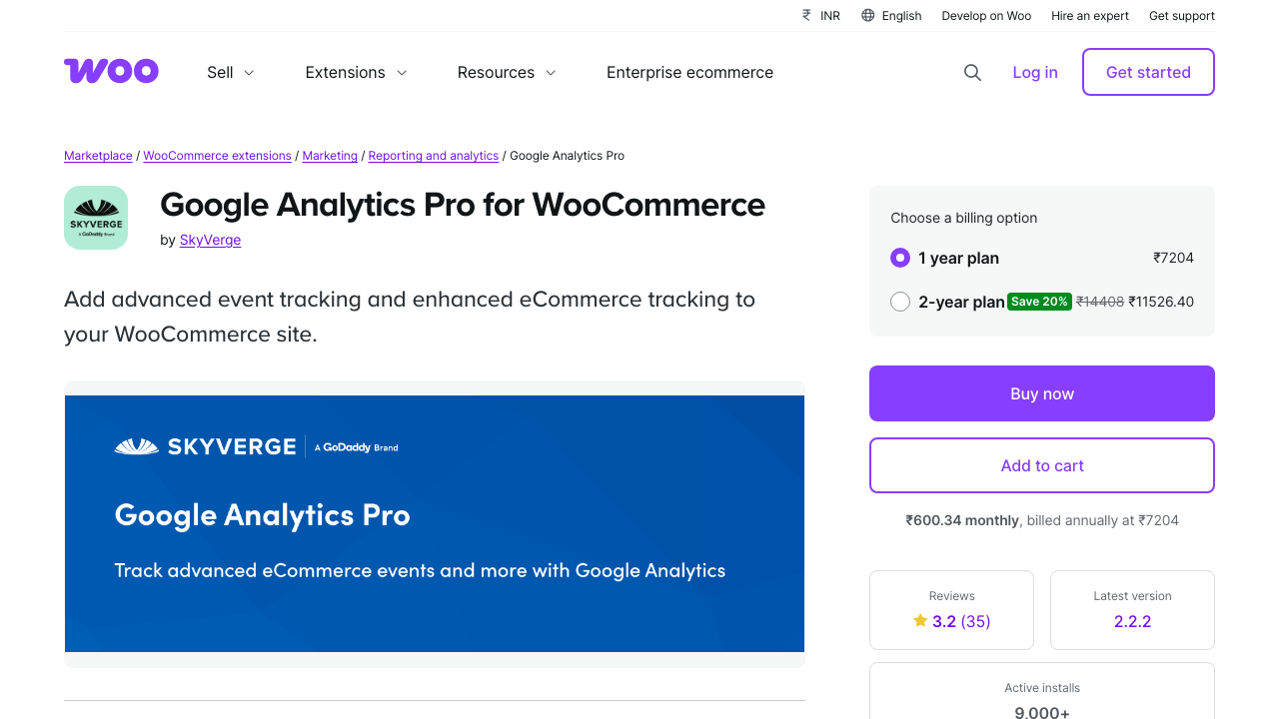
Task: Expand the Extensions dropdown
Action: pyautogui.click(x=355, y=72)
